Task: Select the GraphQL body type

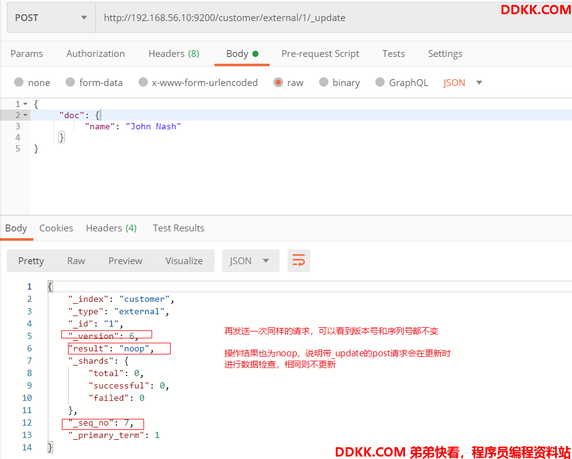Action: (x=402, y=82)
